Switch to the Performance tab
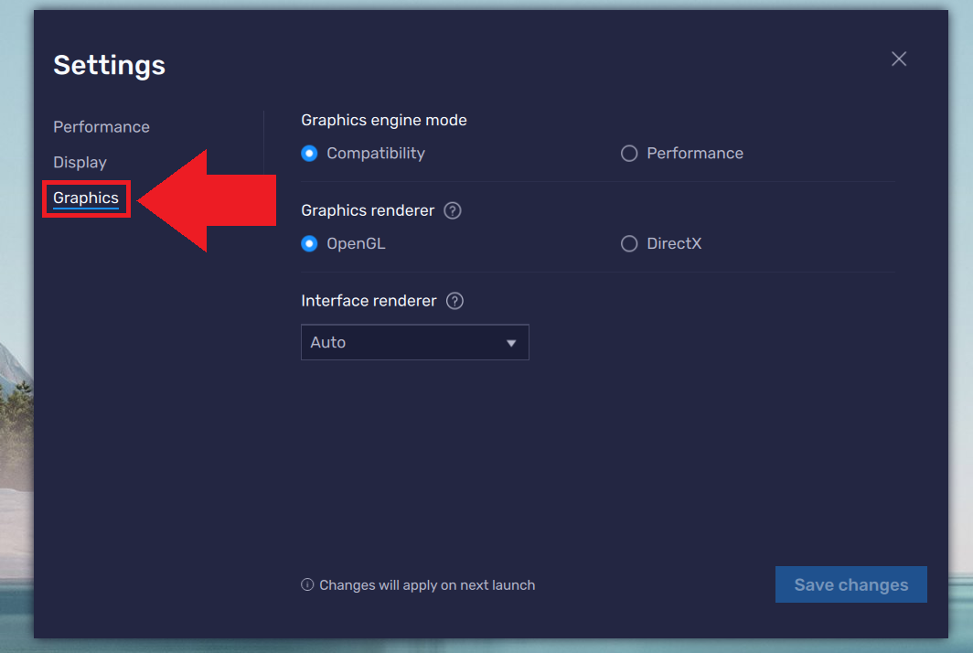This screenshot has height=653, width=973. [101, 126]
